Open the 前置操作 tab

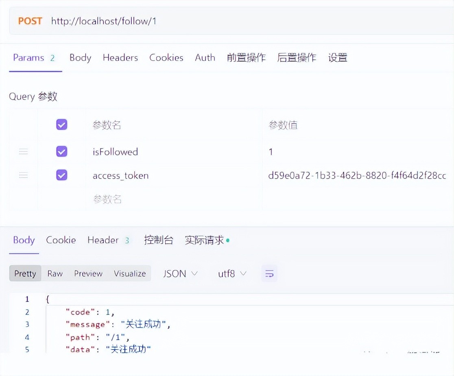pyautogui.click(x=246, y=58)
